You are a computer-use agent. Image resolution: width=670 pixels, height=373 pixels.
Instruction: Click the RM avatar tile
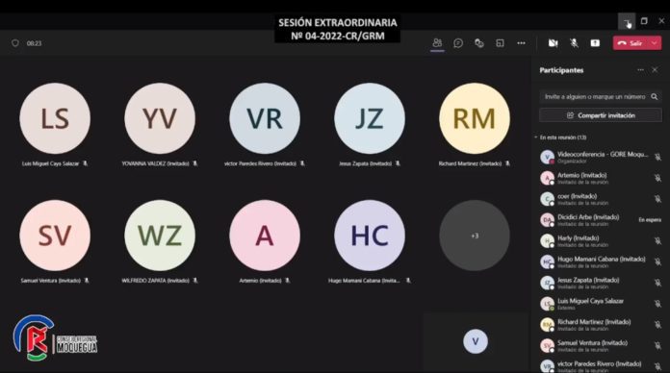(475, 118)
